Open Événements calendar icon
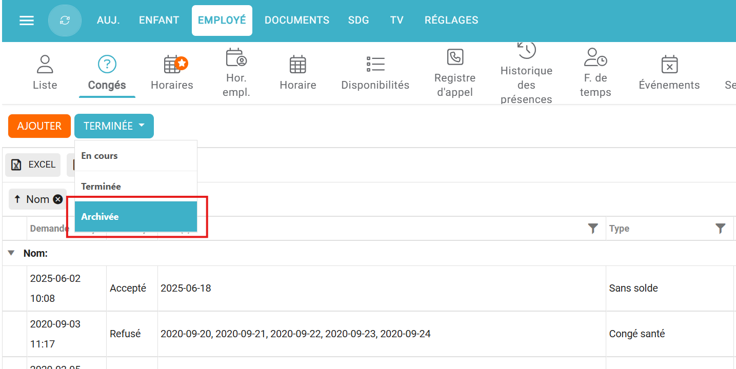 coord(669,65)
